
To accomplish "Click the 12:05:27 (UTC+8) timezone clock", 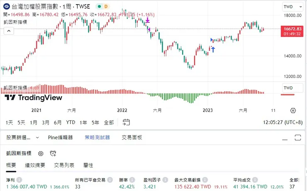I will 283,122.
